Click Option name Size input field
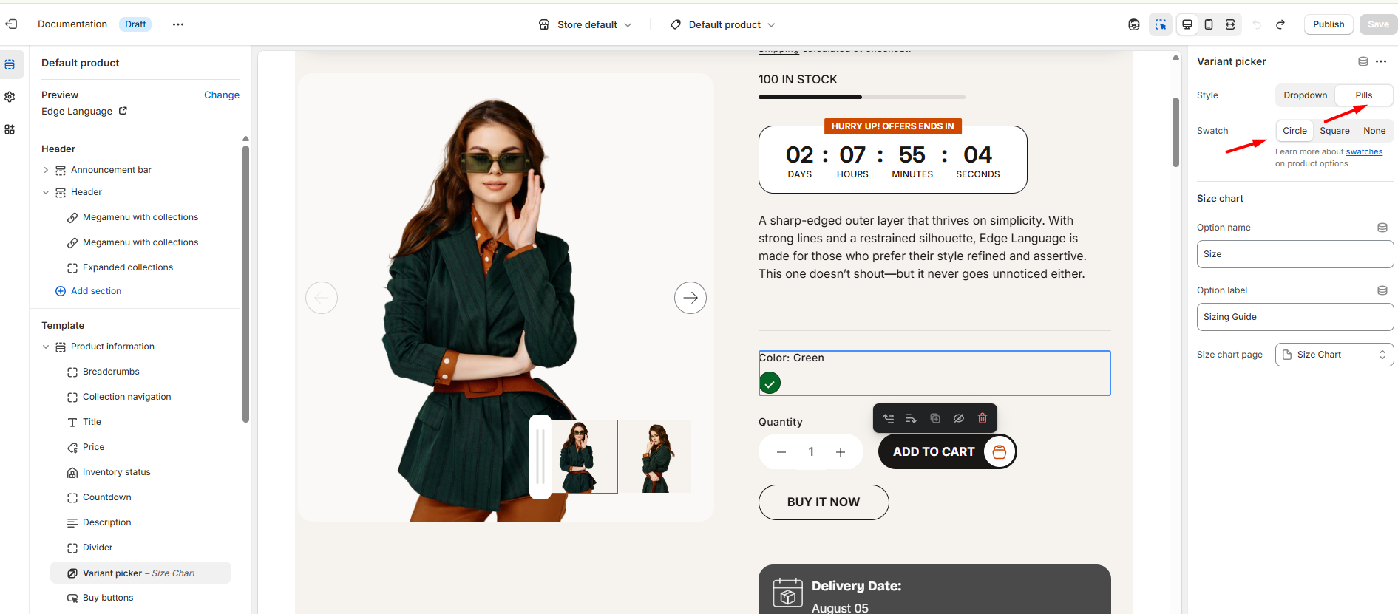The height and width of the screenshot is (614, 1398). click(x=1295, y=254)
